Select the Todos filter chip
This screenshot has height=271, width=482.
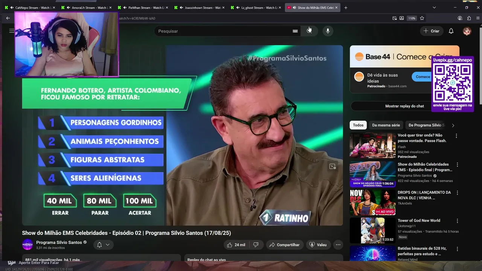pos(358,125)
